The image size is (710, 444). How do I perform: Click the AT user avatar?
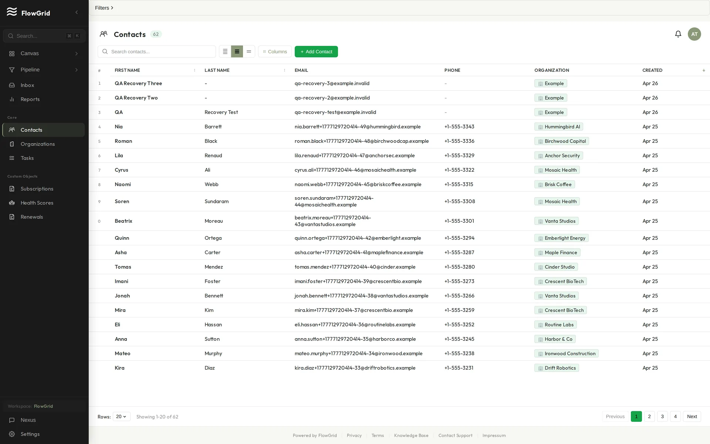tap(694, 34)
